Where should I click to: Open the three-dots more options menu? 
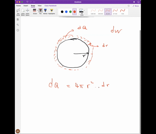pyautogui.click(x=34, y=2)
